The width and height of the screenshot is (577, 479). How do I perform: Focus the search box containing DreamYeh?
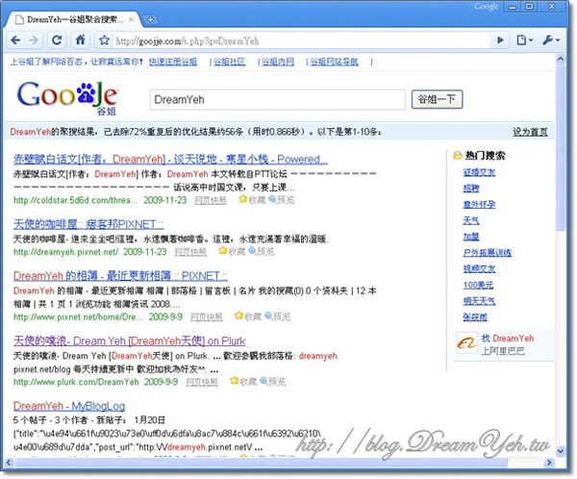pos(278,99)
